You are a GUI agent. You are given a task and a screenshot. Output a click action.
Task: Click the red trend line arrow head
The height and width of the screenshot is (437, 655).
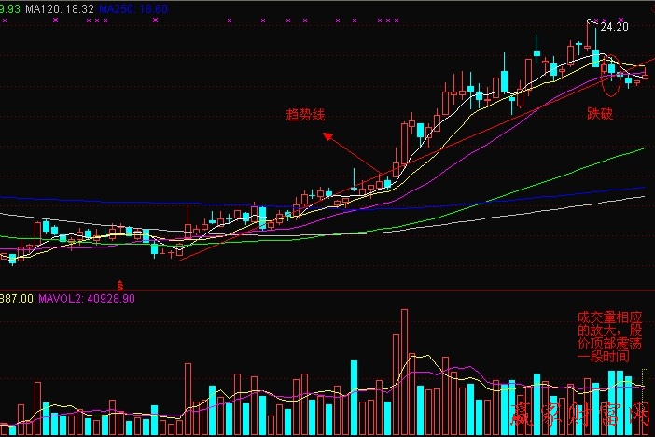(x=326, y=136)
